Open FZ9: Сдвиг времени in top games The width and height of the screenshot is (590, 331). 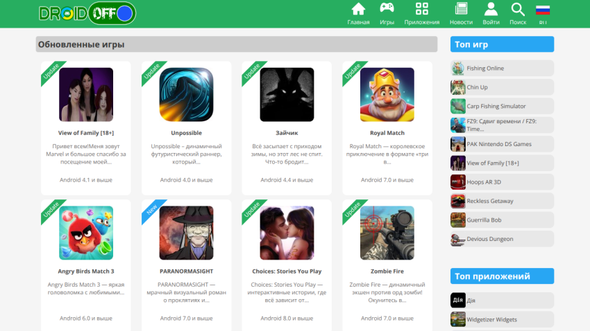tap(502, 125)
